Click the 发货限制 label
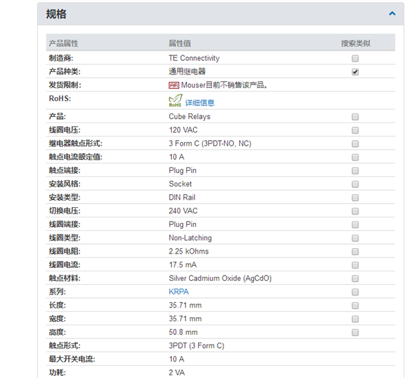This screenshot has height=378, width=411. tap(65, 85)
